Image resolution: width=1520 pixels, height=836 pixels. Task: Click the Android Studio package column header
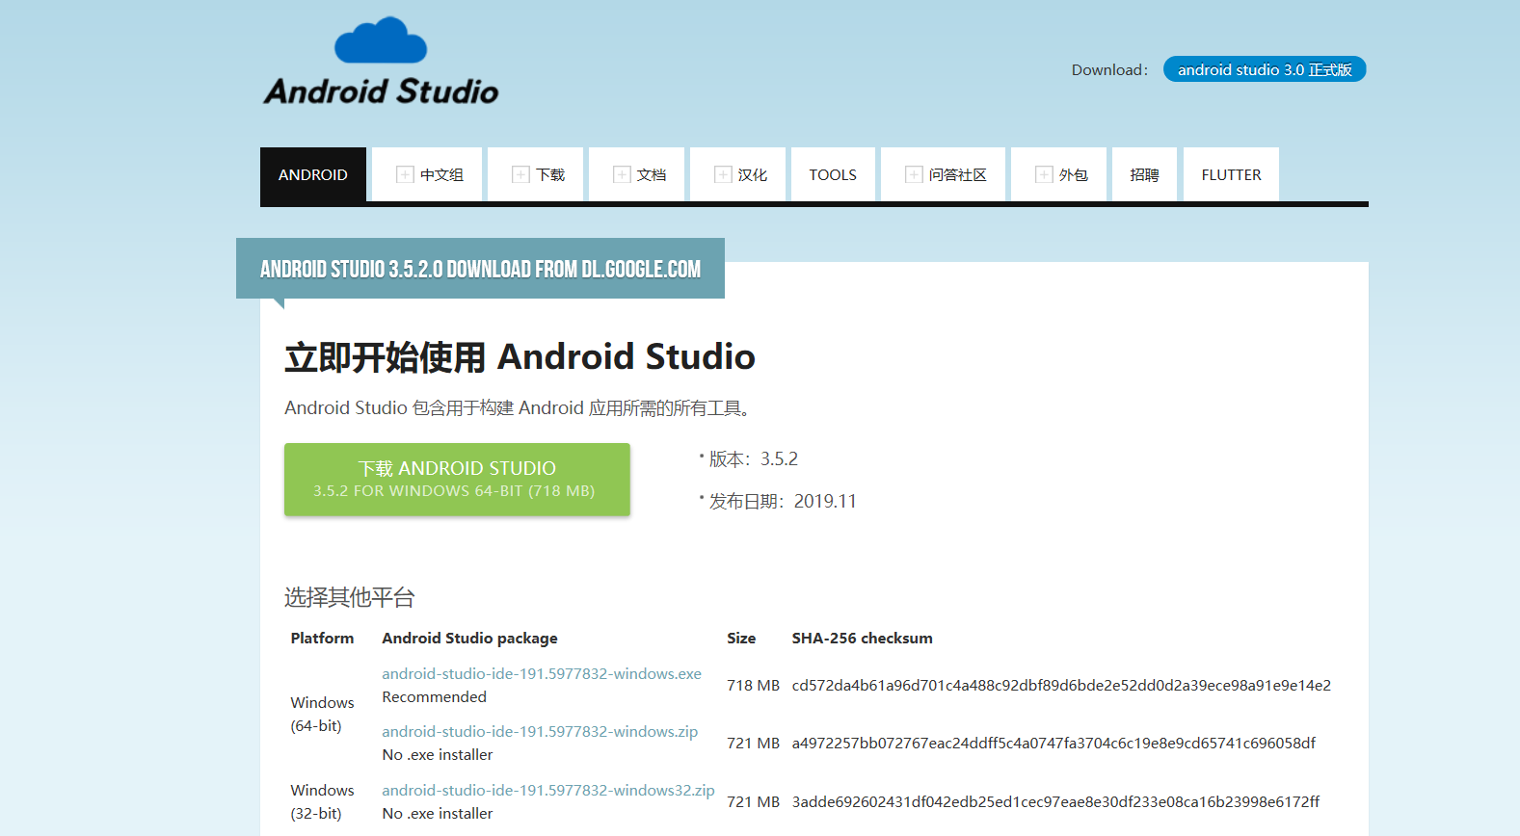[469, 639]
